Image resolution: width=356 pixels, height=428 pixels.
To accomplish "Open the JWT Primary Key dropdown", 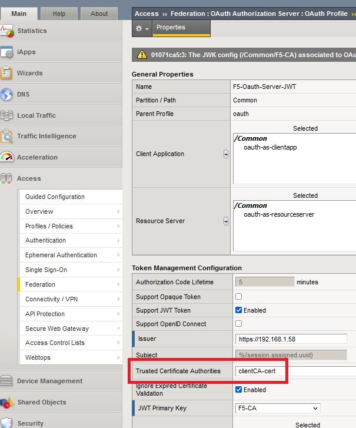I will [277, 408].
